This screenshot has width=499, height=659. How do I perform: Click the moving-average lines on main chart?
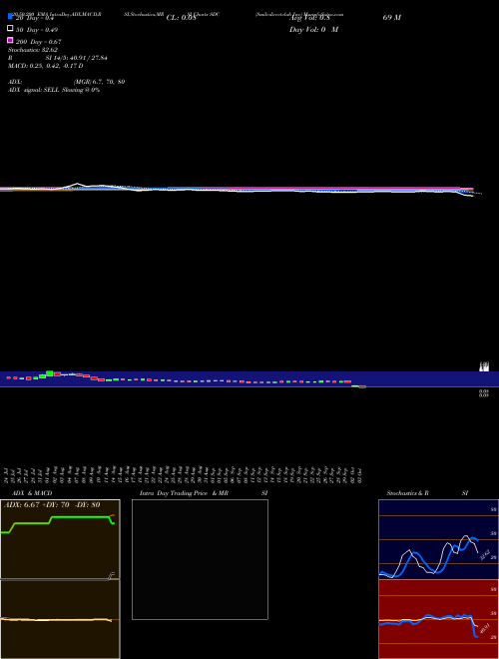(240, 190)
